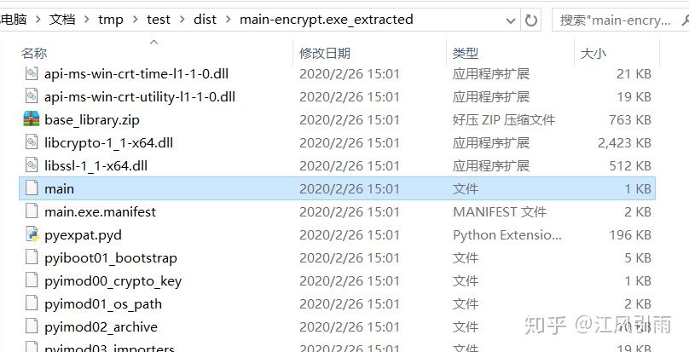Click the pyimod00_crypto_key file icon
689x352 pixels.
32,280
